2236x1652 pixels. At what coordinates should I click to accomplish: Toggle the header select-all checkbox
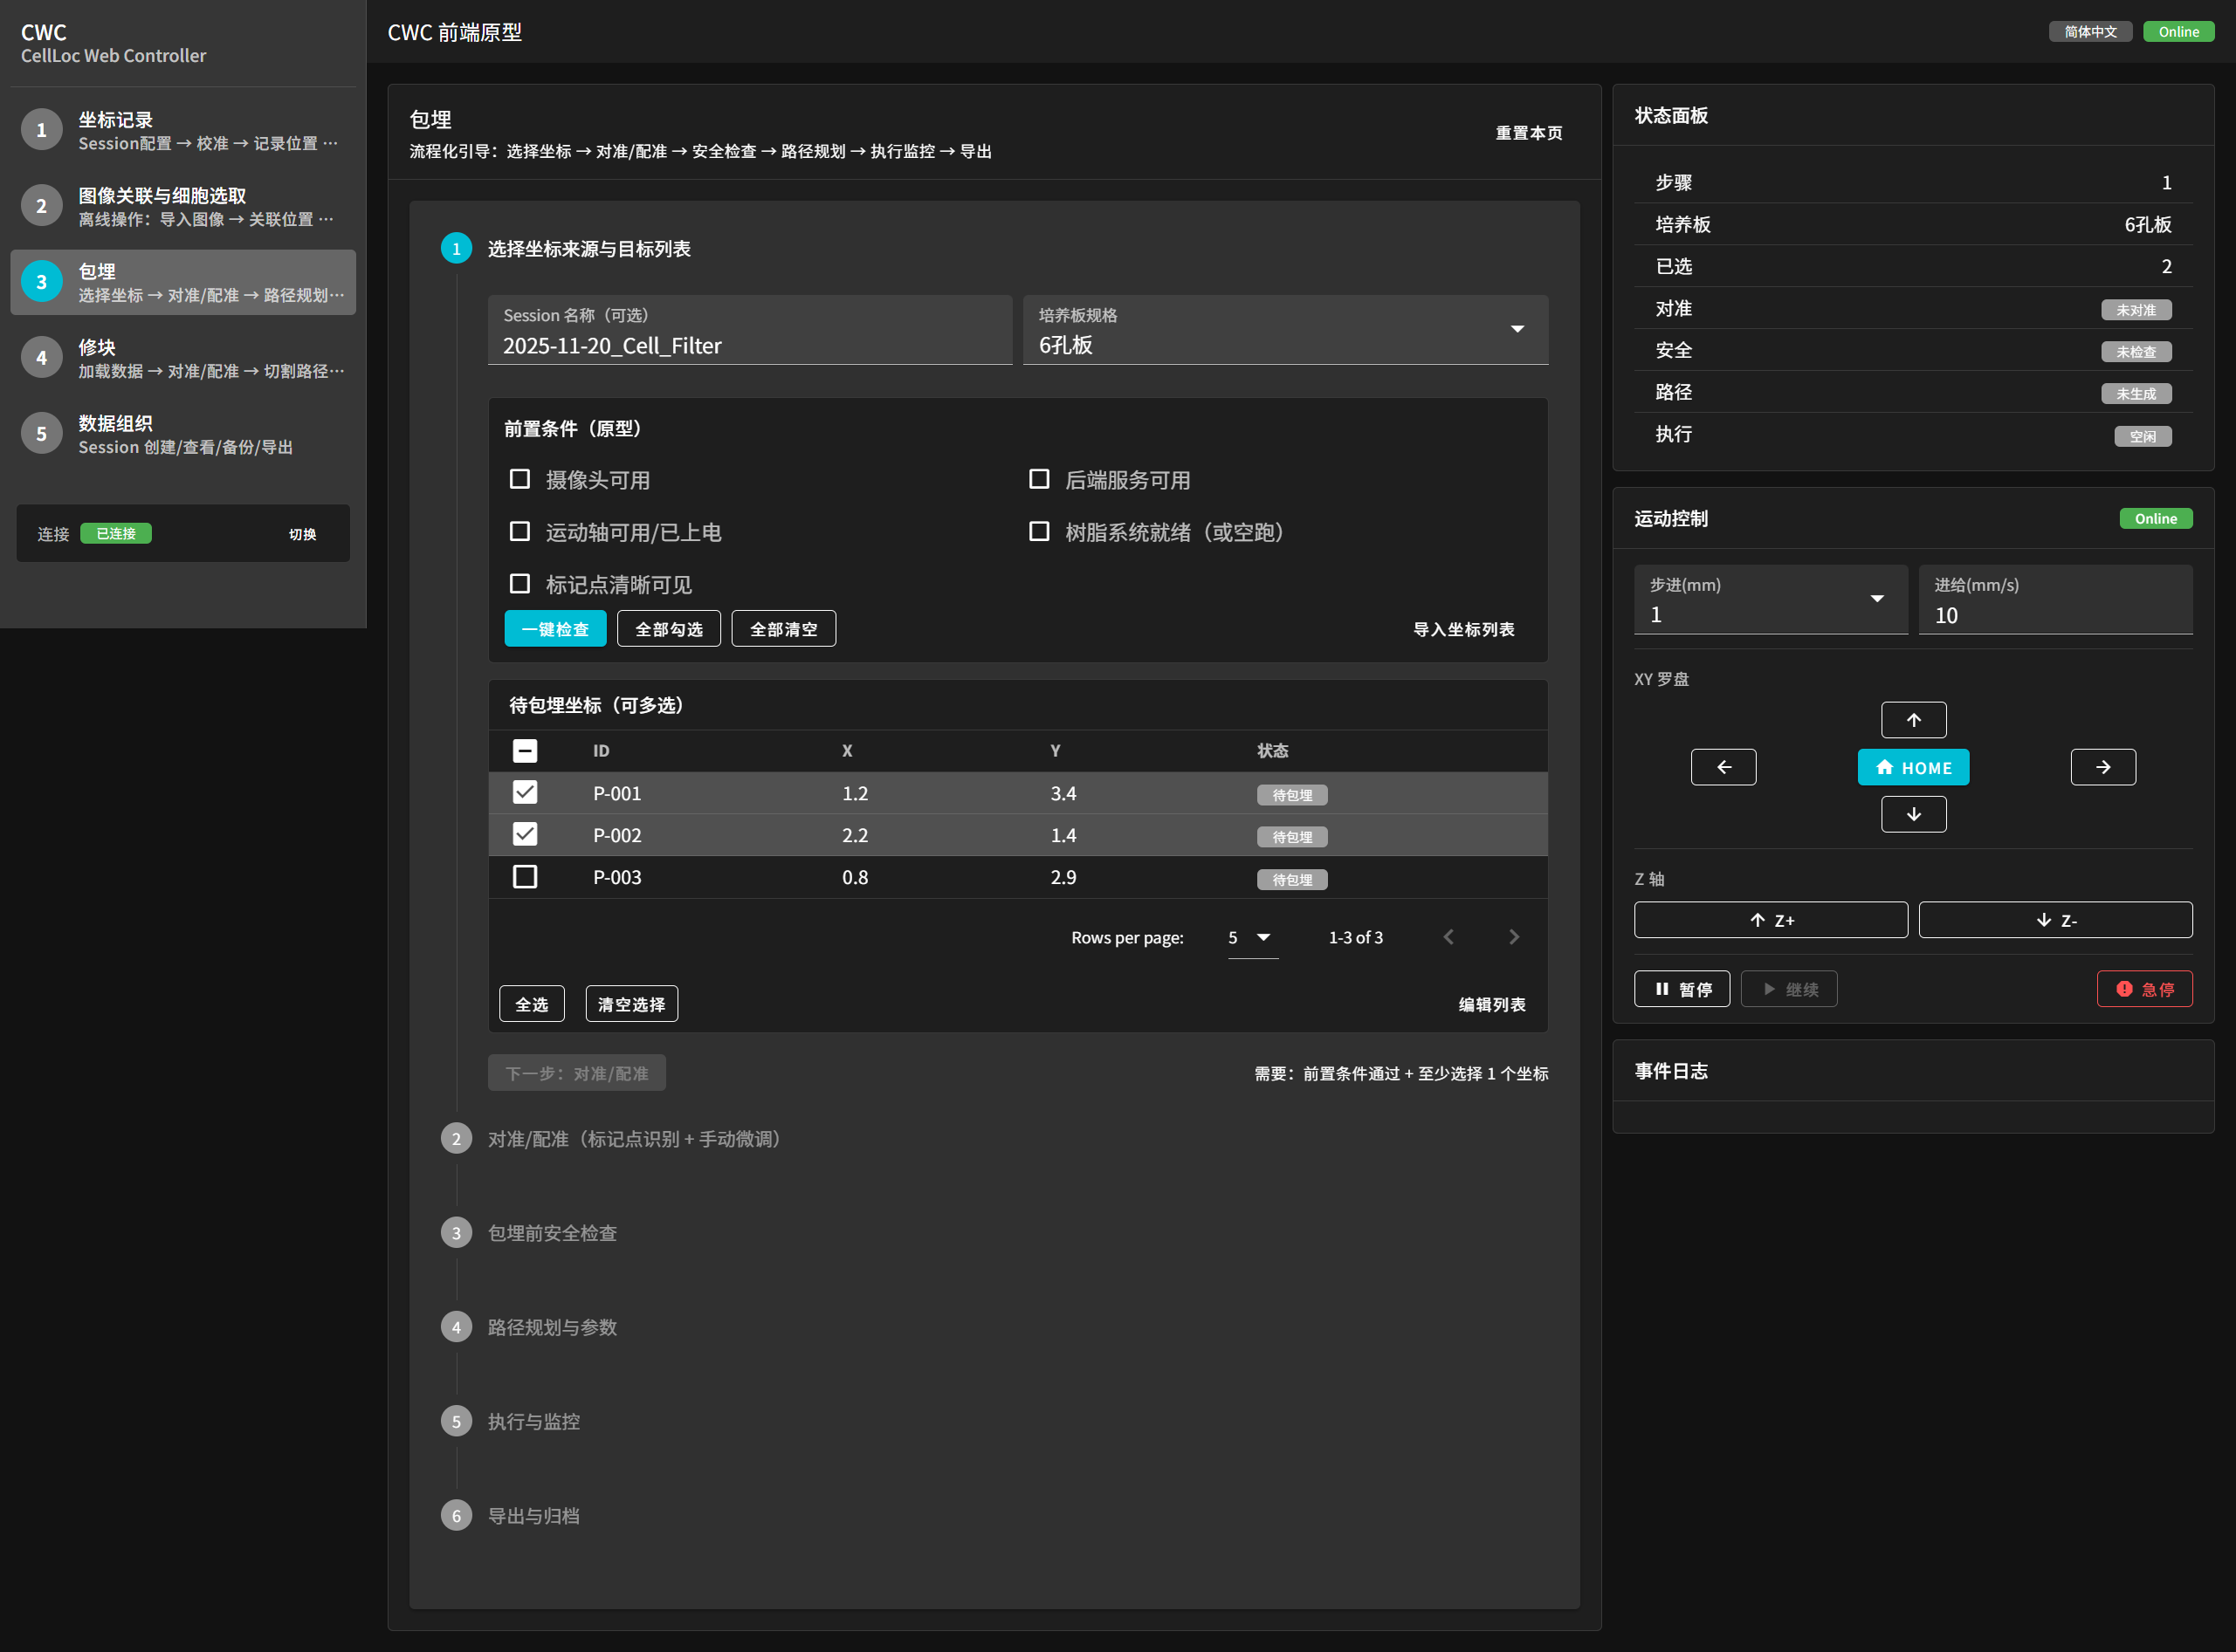[x=524, y=751]
